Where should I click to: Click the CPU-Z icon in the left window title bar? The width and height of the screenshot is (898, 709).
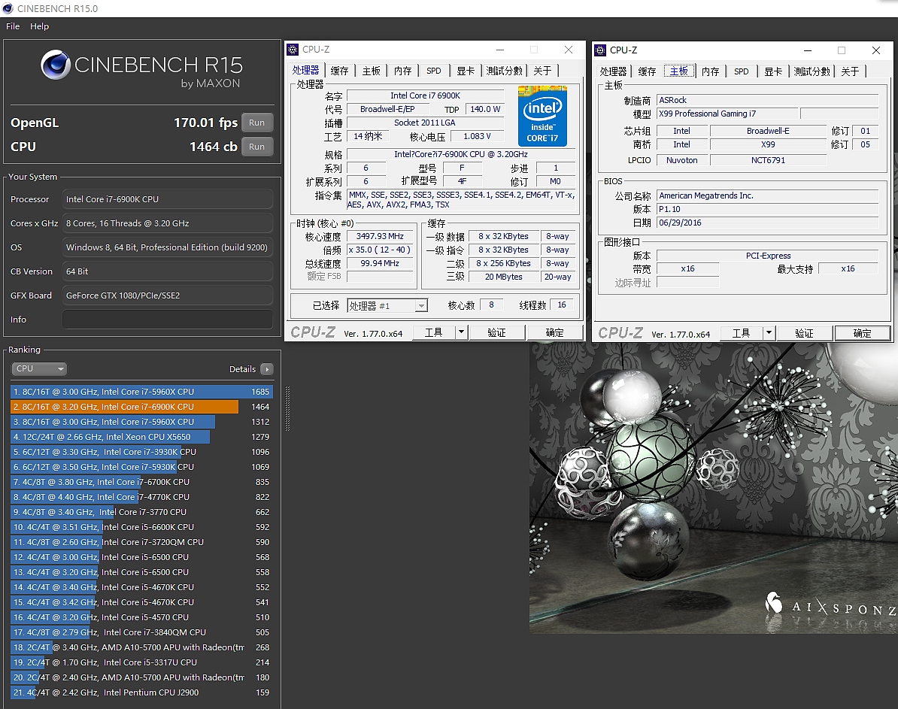coord(293,50)
